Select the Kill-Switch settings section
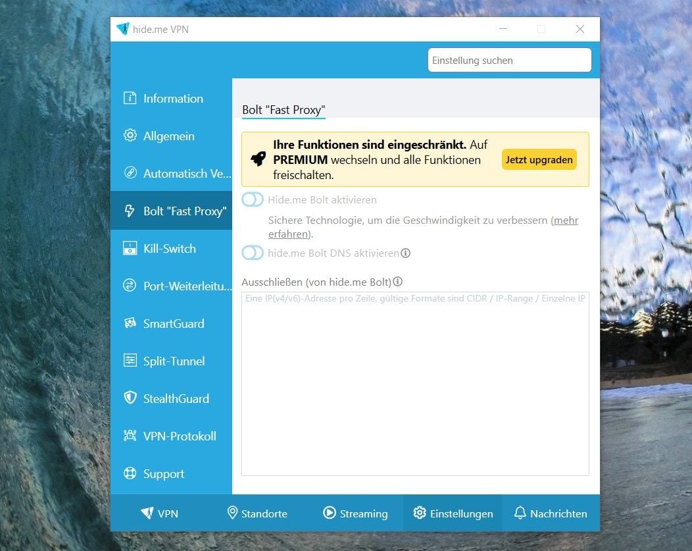 point(171,248)
